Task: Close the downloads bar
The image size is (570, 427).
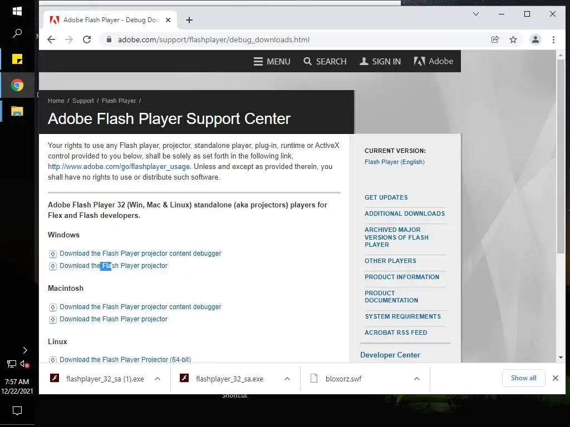Action: click(555, 378)
